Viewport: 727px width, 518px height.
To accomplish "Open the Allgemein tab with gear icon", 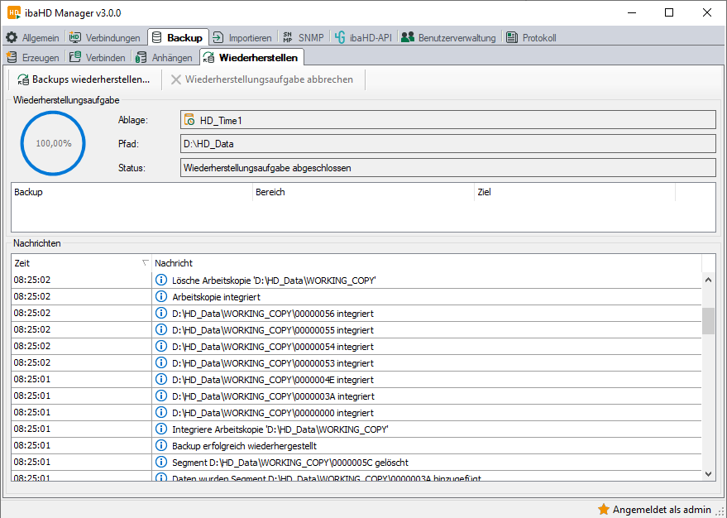I will click(33, 38).
